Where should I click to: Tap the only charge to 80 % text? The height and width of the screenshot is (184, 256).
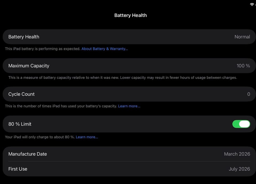[40, 137]
